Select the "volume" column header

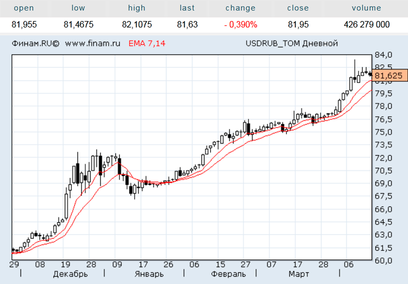click(366, 8)
